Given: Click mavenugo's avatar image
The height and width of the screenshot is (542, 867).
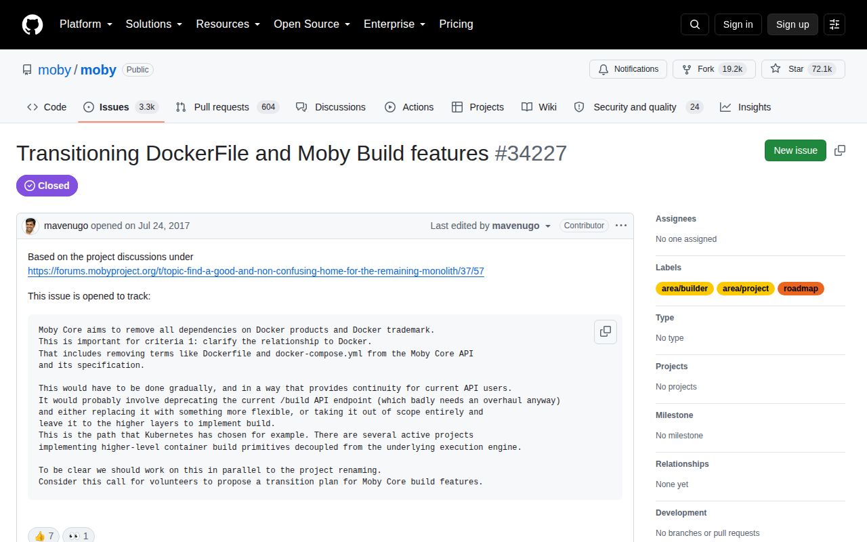Looking at the screenshot, I should coord(30,226).
